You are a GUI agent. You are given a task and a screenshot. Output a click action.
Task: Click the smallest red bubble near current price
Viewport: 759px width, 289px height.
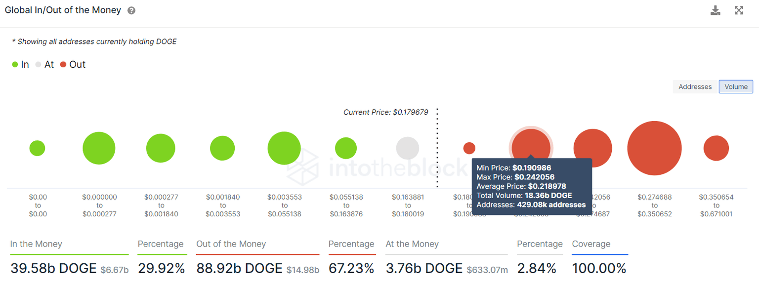469,148
